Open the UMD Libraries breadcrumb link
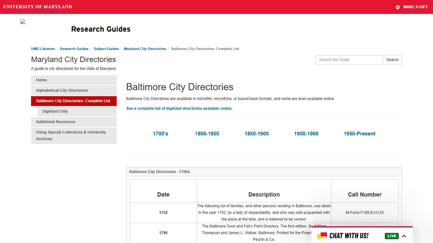Image resolution: width=433 pixels, height=243 pixels. 43,49
